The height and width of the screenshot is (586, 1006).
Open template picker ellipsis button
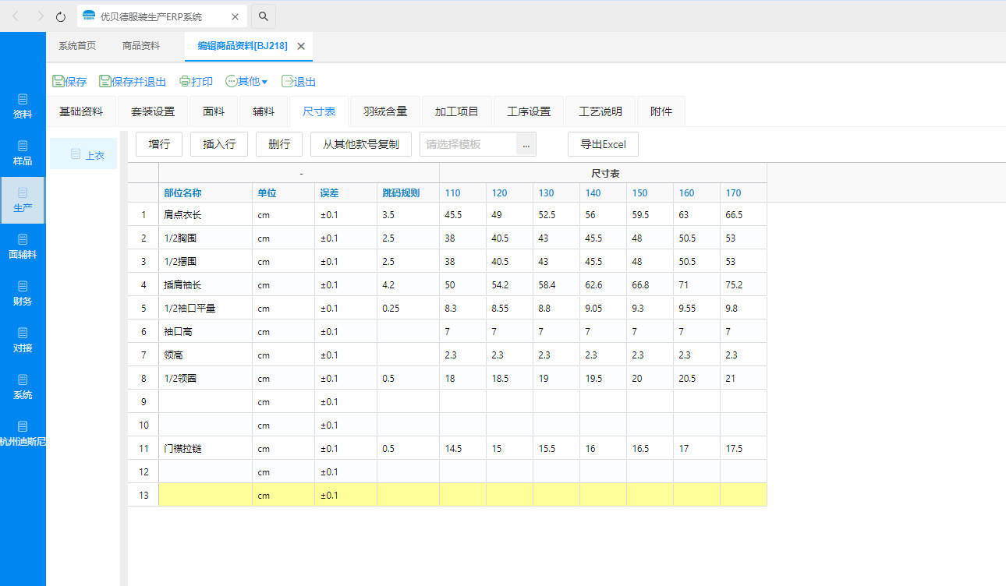pyautogui.click(x=526, y=144)
